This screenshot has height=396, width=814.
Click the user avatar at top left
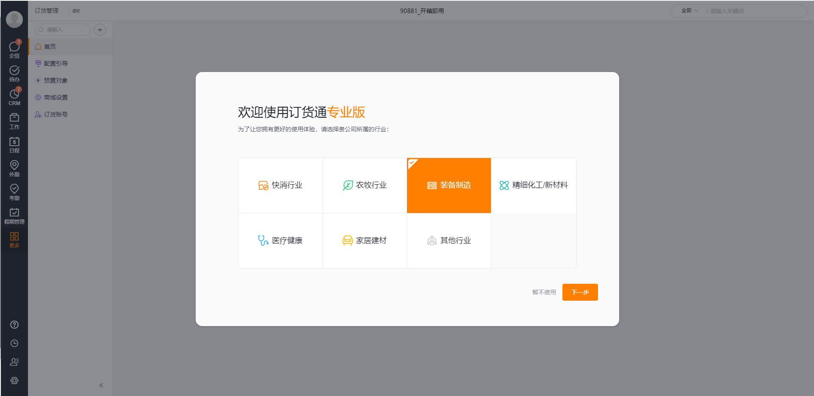click(x=14, y=19)
